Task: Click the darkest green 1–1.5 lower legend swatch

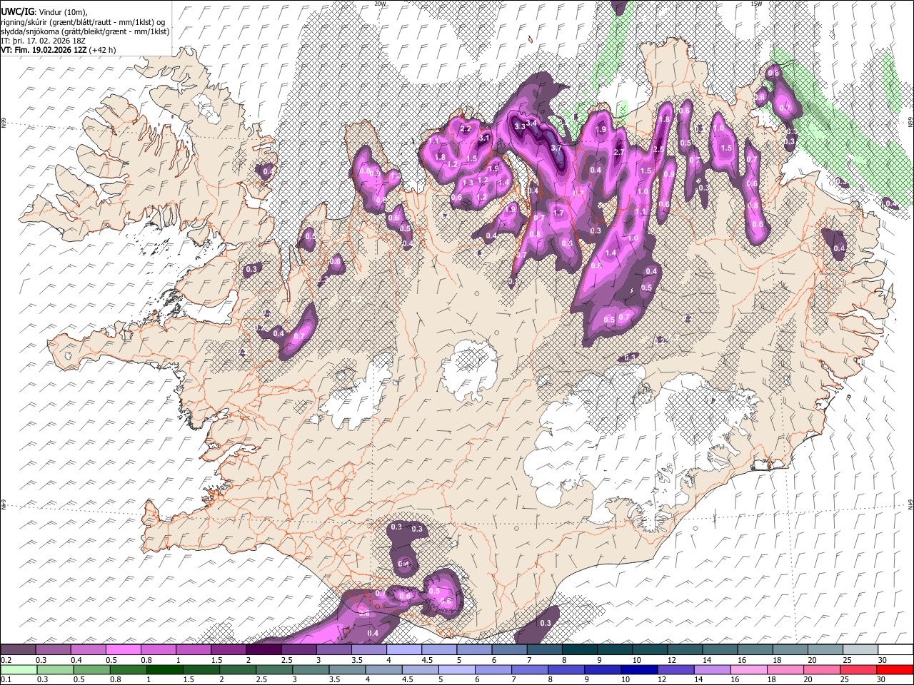Action: [165, 669]
